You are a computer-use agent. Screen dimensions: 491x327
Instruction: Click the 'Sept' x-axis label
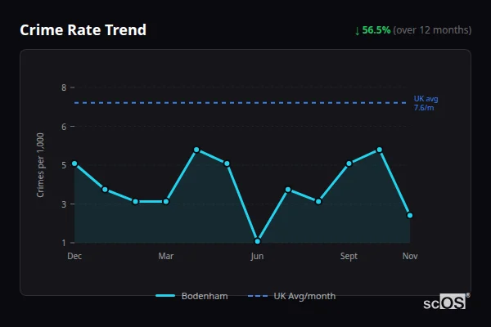tap(349, 256)
